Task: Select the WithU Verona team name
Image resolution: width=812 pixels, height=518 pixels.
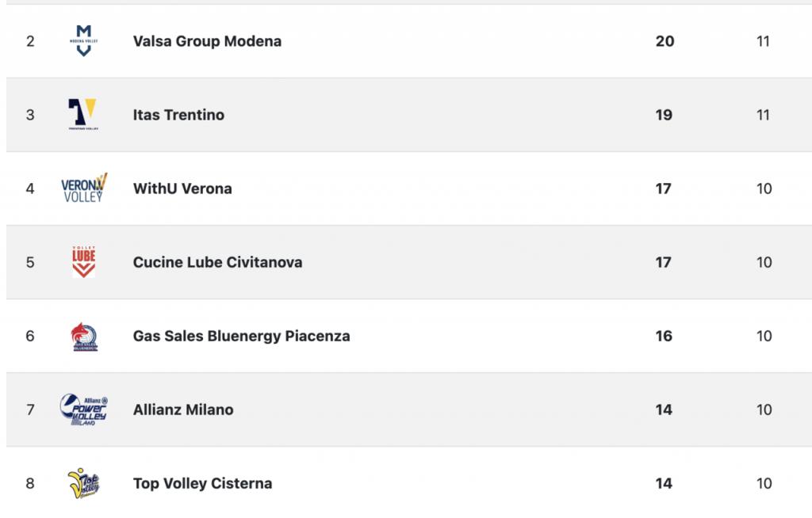Action: pyautogui.click(x=182, y=189)
